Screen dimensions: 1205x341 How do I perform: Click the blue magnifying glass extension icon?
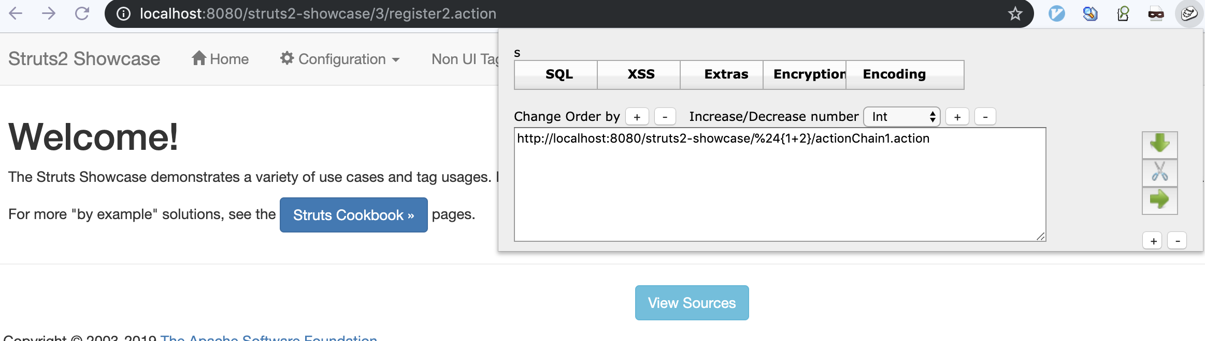point(1089,14)
